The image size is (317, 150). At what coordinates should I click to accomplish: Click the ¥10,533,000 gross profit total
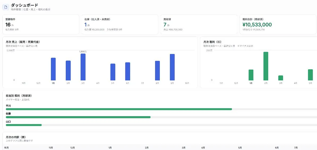(257, 25)
